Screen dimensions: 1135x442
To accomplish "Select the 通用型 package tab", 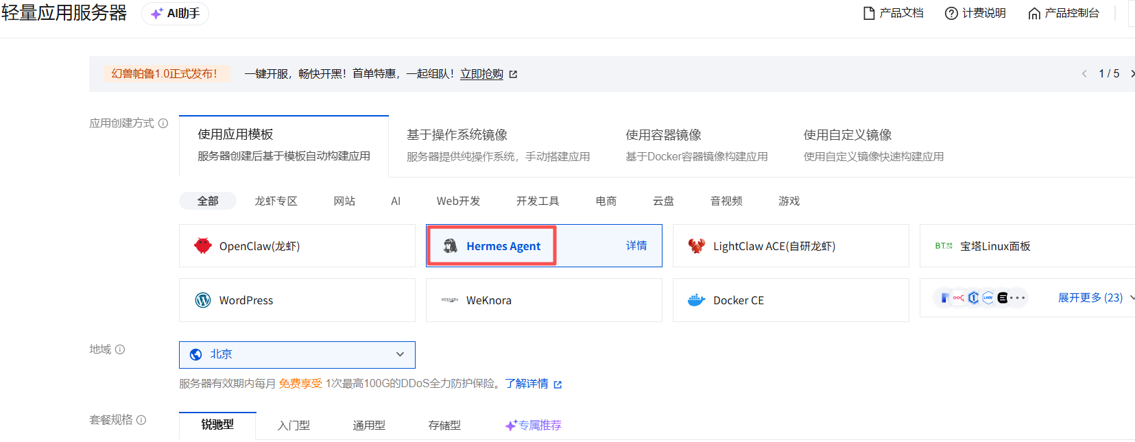I will click(x=369, y=426).
